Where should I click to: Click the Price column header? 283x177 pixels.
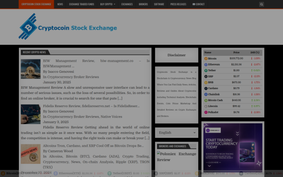tap(236, 52)
